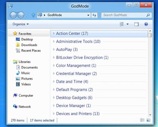Open Recent Places
This screenshot has height=127, width=158.
coord(31,50)
